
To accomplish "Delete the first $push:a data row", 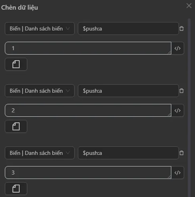I will pyautogui.click(x=181, y=28).
